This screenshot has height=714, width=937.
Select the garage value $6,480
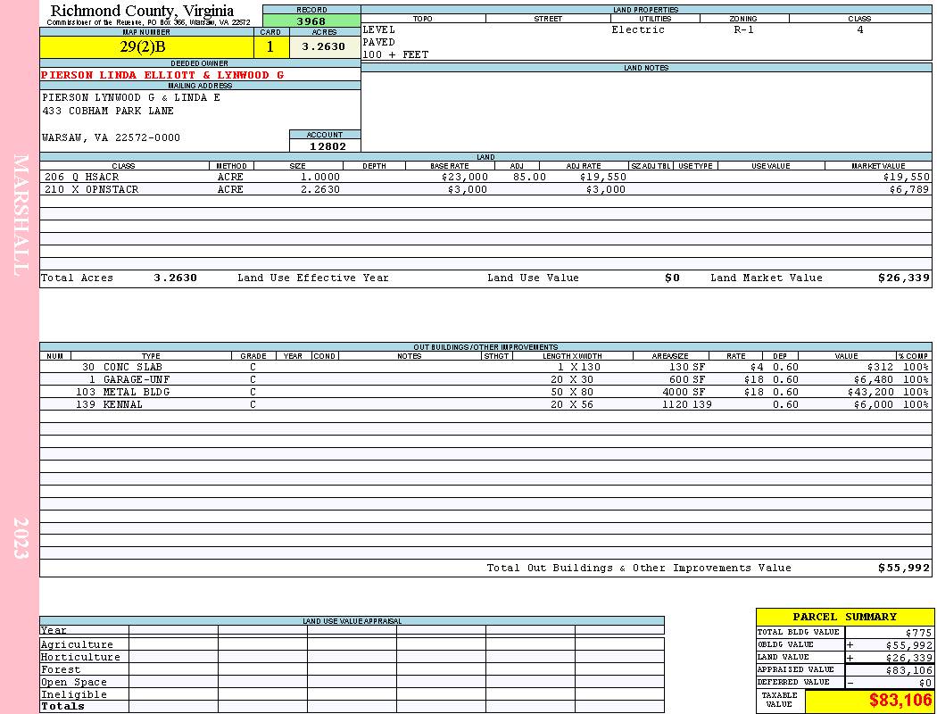(x=874, y=379)
